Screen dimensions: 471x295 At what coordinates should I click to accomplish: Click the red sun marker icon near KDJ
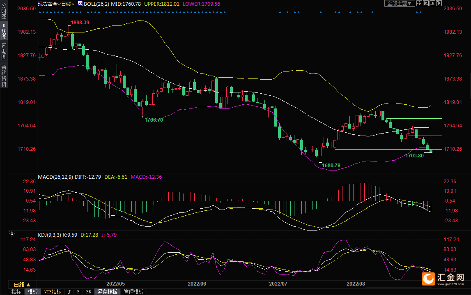point(12,234)
